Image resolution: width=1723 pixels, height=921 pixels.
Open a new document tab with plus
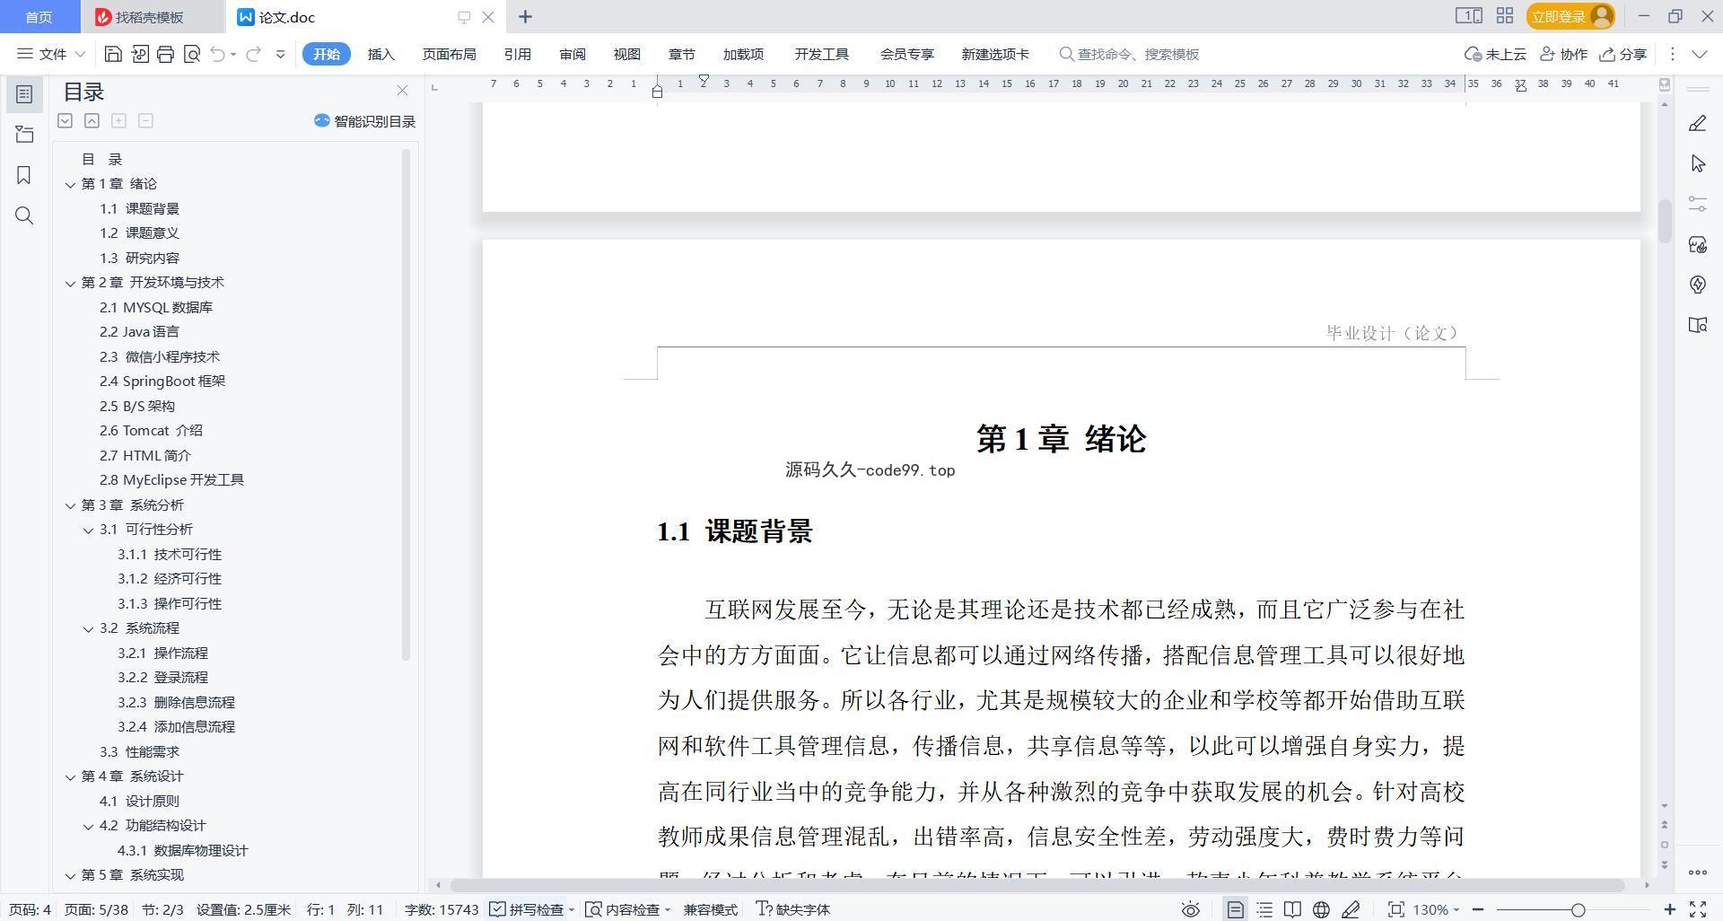pos(525,16)
